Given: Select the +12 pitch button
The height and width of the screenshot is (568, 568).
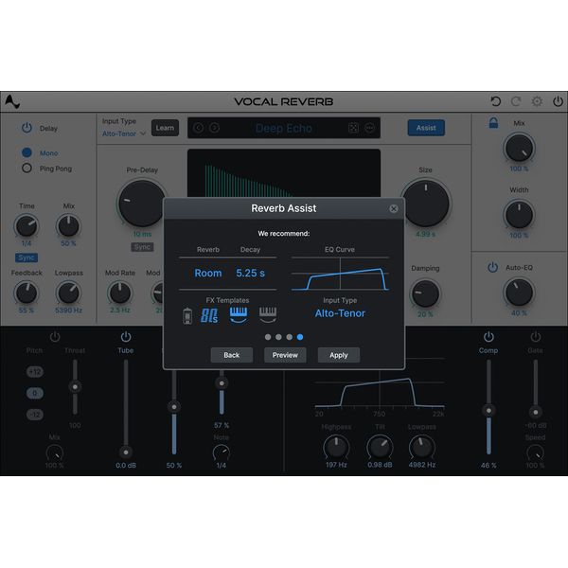Looking at the screenshot, I should click(35, 372).
